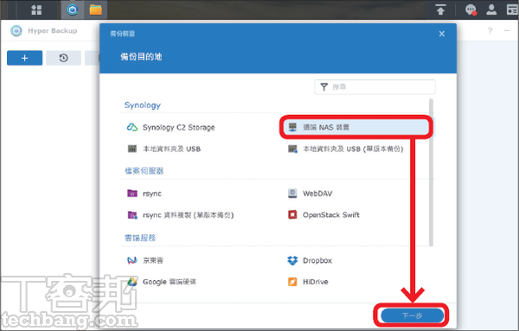Select Synology C2 Storage icon
The height and width of the screenshot is (331, 519).
pyautogui.click(x=132, y=127)
